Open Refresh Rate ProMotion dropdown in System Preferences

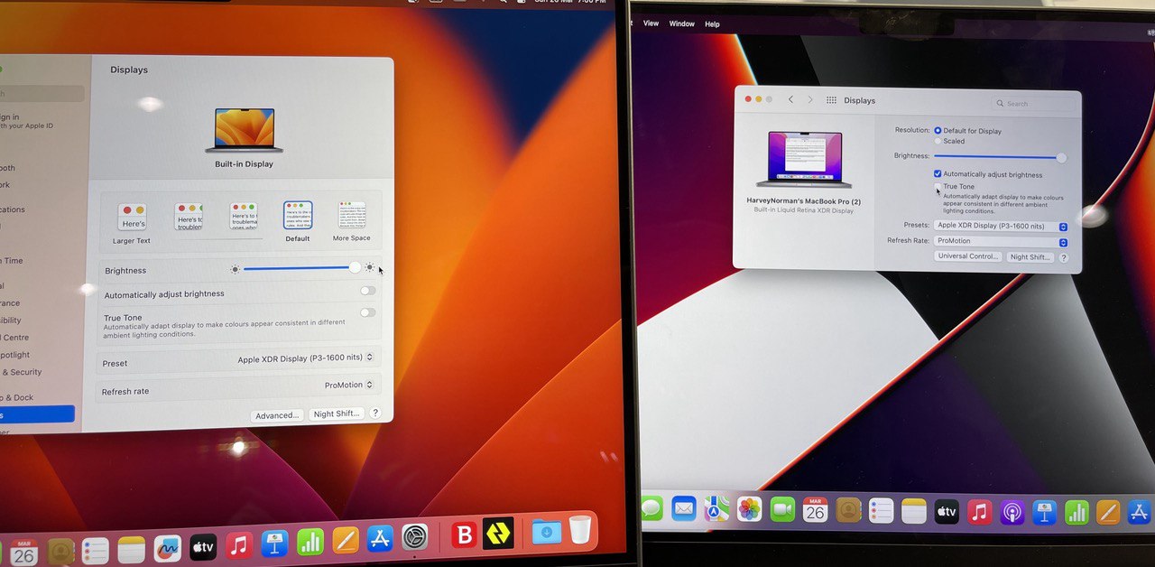click(x=1002, y=241)
